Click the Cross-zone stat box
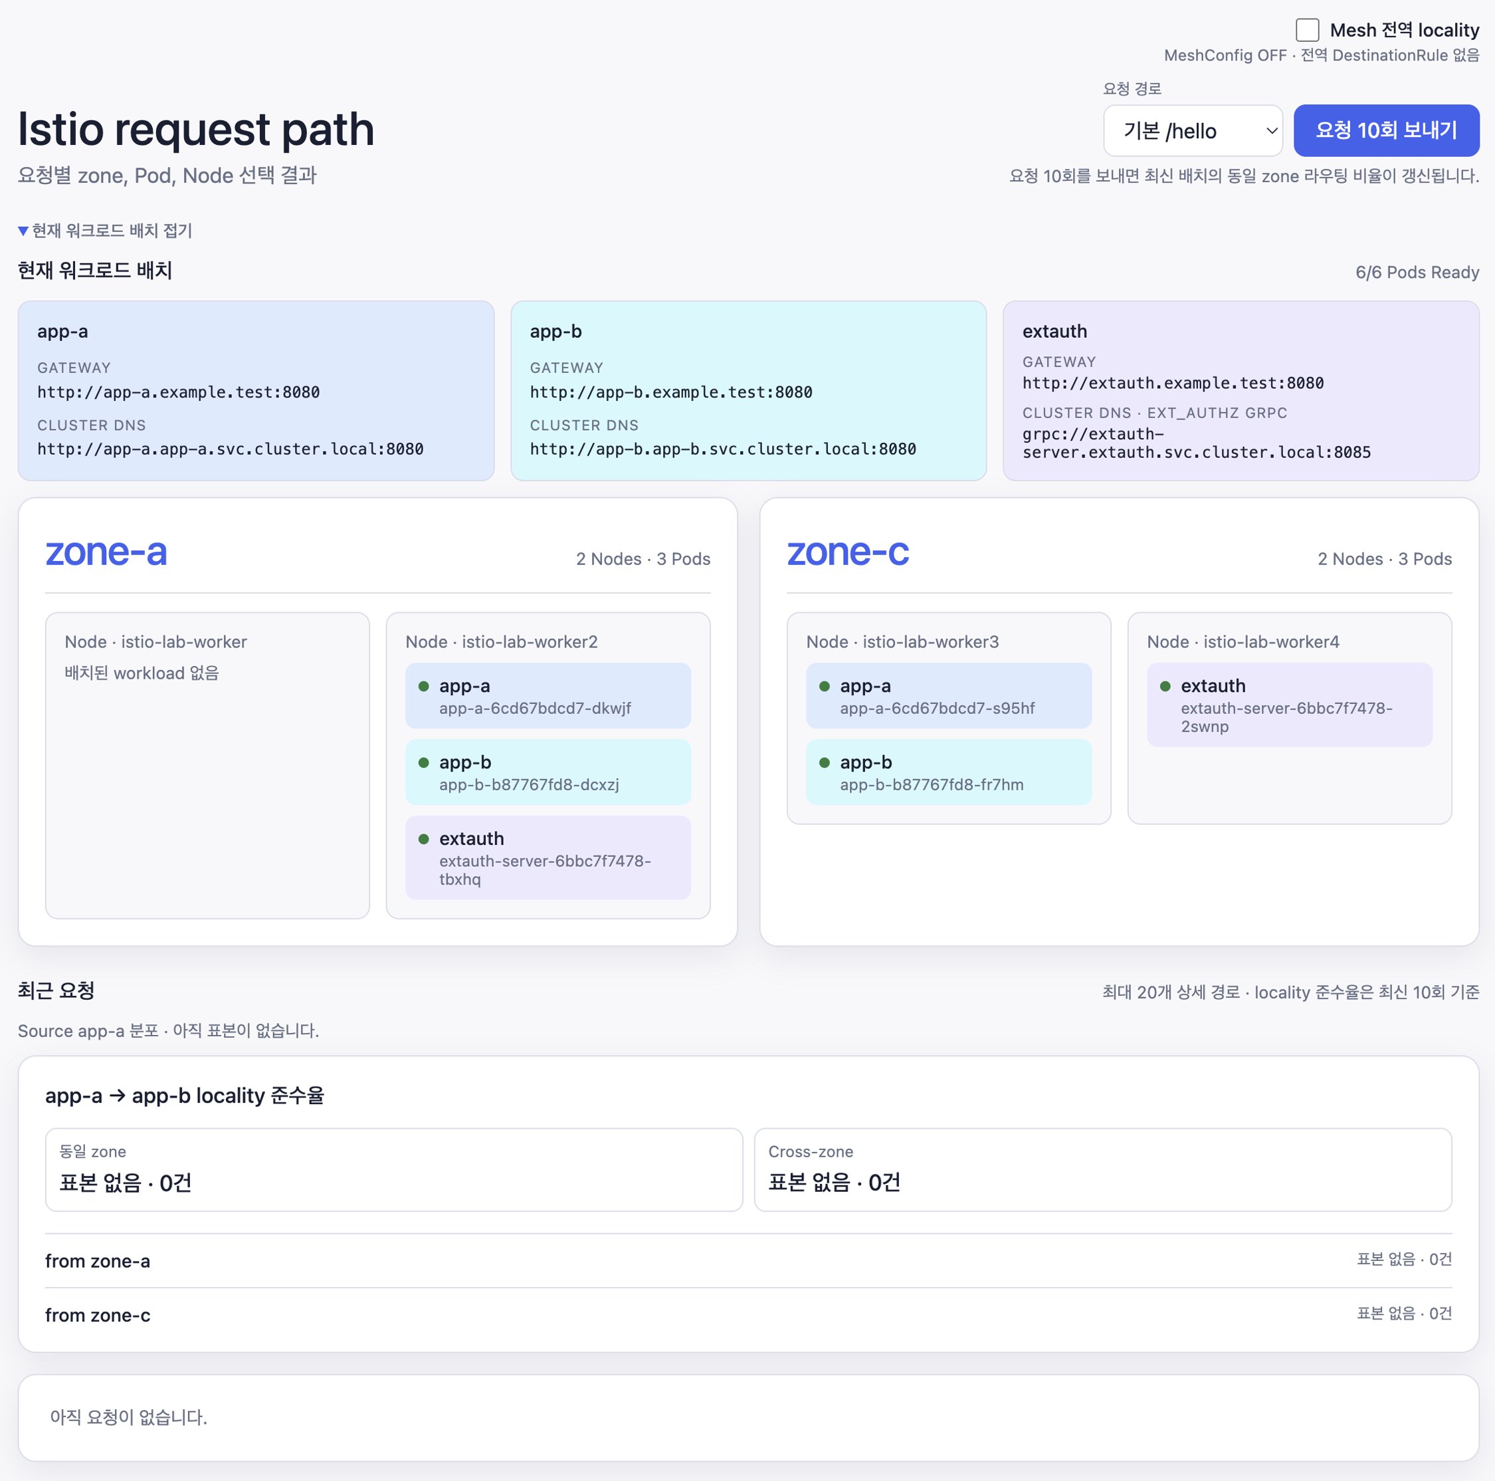Viewport: 1495px width, 1481px height. pyautogui.click(x=1103, y=1170)
